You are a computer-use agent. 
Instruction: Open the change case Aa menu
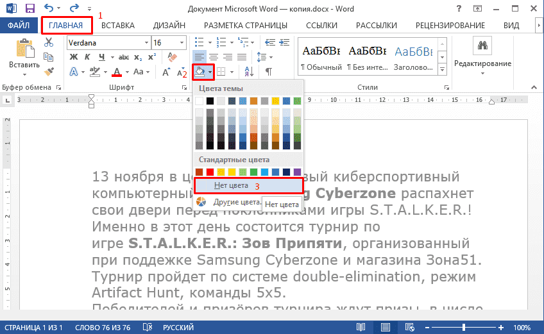[x=141, y=72]
